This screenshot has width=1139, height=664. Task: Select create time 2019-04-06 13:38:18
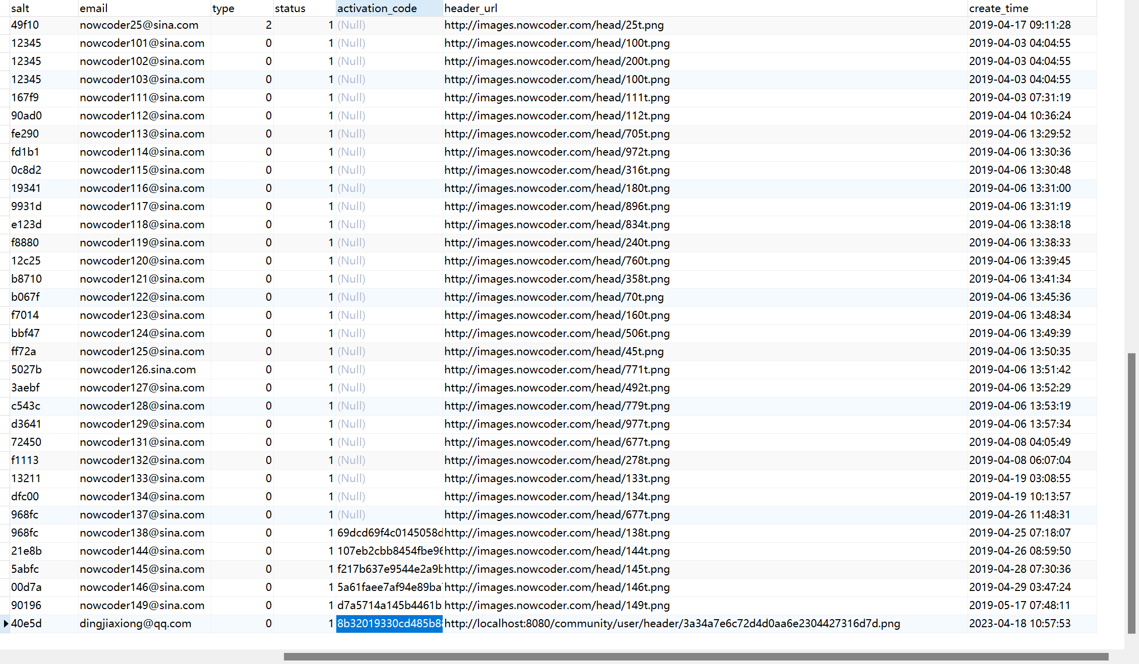click(1032, 225)
